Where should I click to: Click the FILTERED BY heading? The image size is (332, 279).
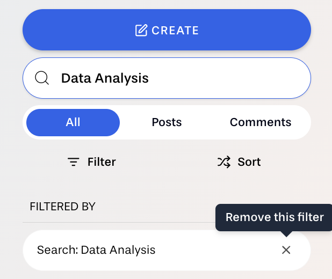(x=62, y=207)
